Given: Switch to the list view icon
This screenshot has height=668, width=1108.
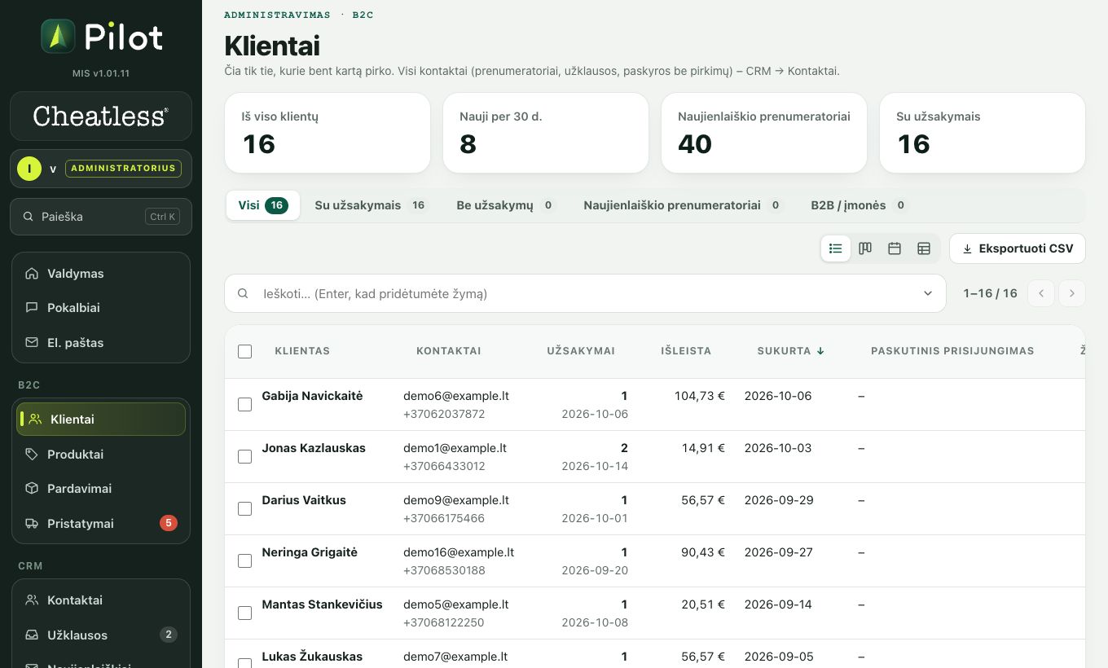Looking at the screenshot, I should click(x=835, y=248).
